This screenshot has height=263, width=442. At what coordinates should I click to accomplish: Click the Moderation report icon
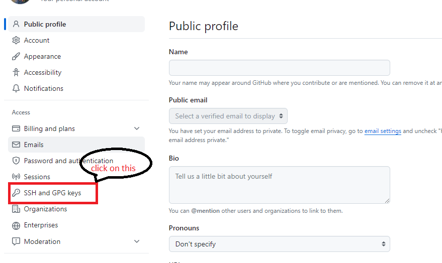pyautogui.click(x=16, y=241)
